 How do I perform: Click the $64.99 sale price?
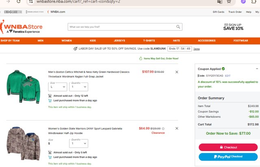(144, 128)
